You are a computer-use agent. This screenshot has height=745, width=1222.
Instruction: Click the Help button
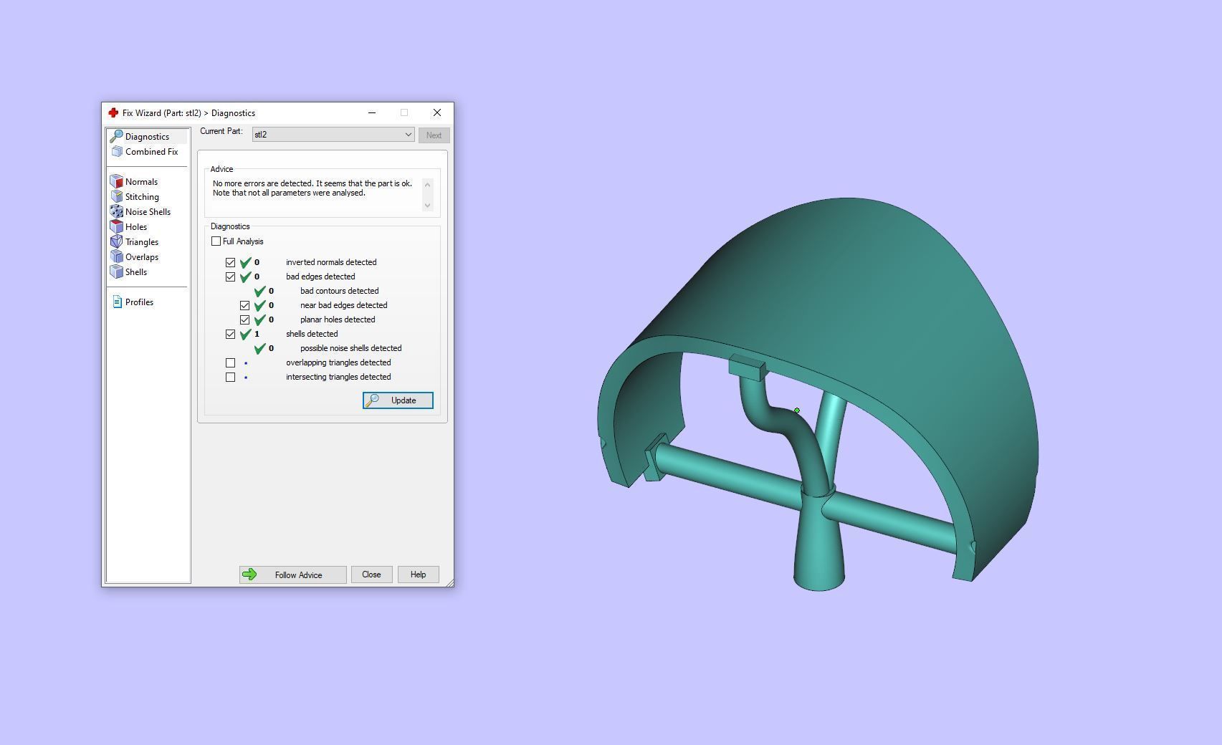(x=418, y=575)
